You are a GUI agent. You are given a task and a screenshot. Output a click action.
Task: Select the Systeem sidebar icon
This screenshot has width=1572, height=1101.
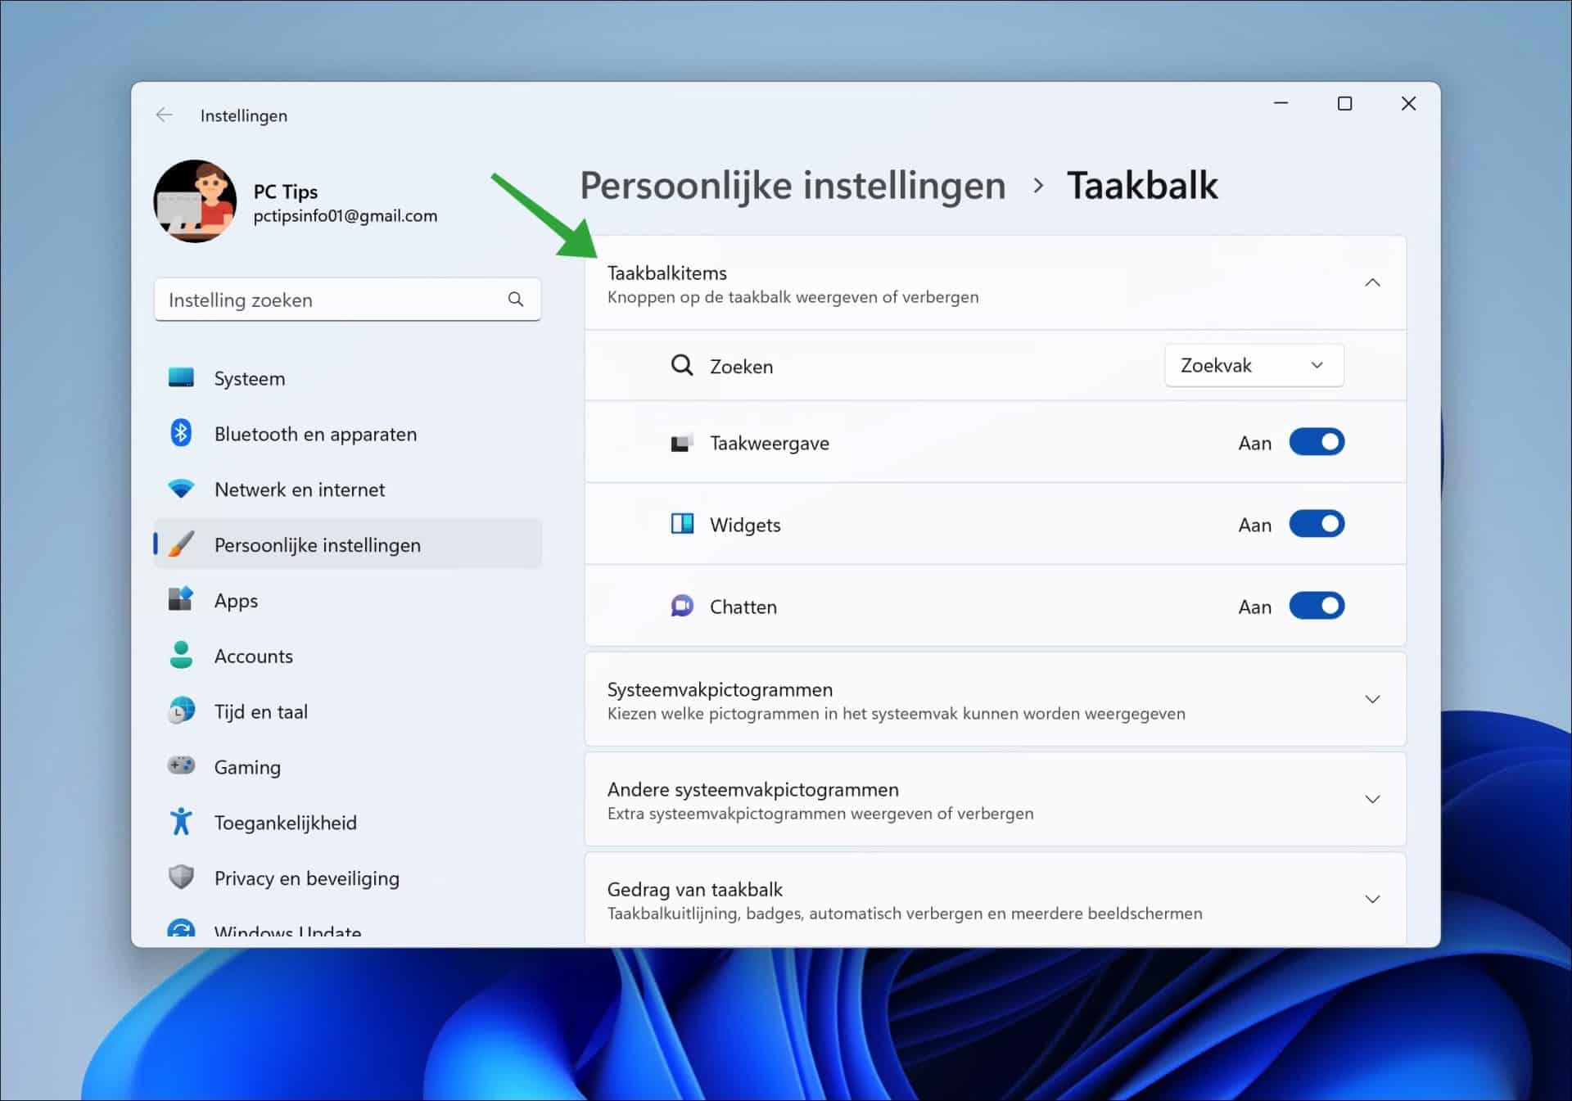[180, 378]
